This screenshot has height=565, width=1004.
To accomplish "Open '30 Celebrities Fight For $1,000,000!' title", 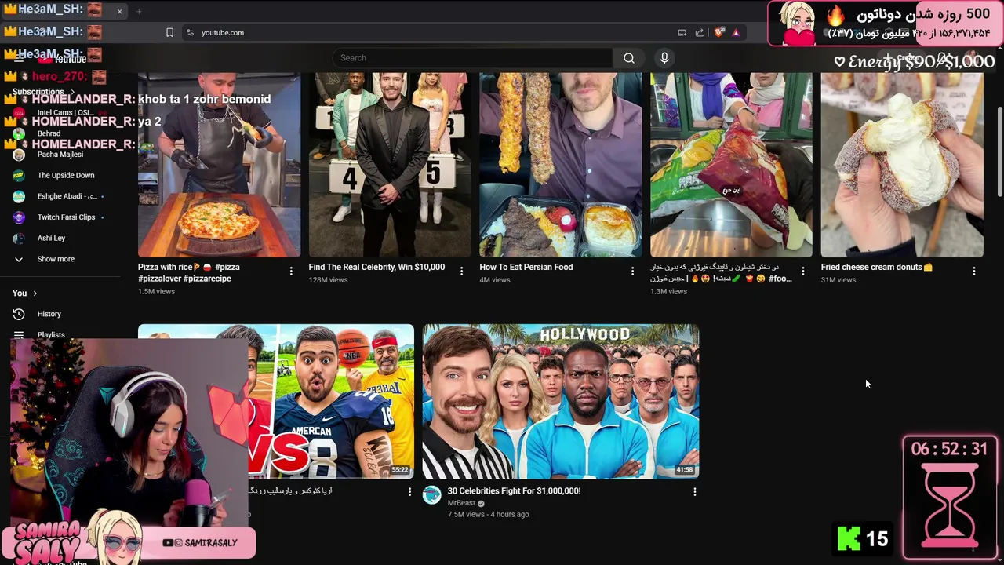I will tap(514, 491).
